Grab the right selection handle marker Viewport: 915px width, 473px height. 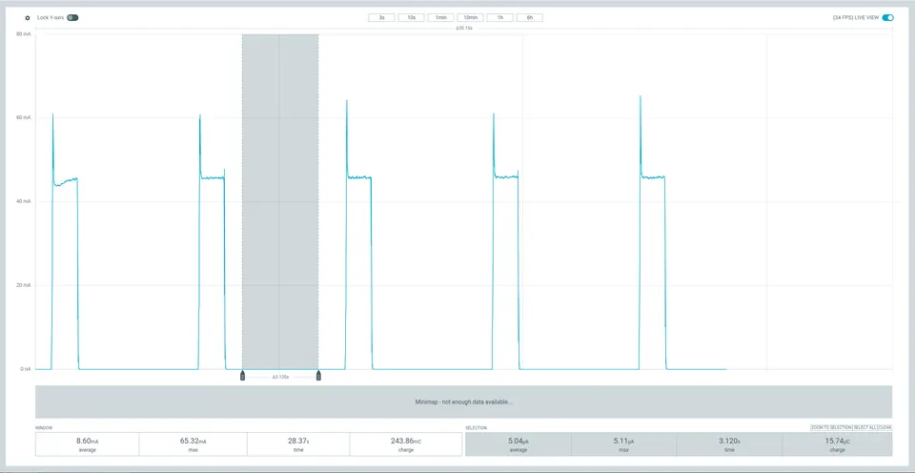coord(318,376)
